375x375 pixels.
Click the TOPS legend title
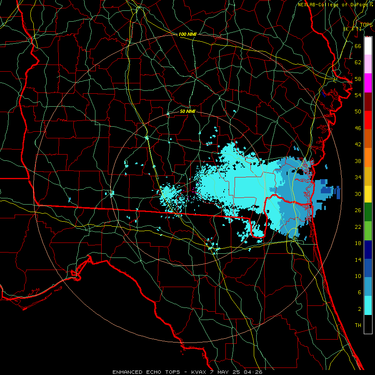coord(366,25)
